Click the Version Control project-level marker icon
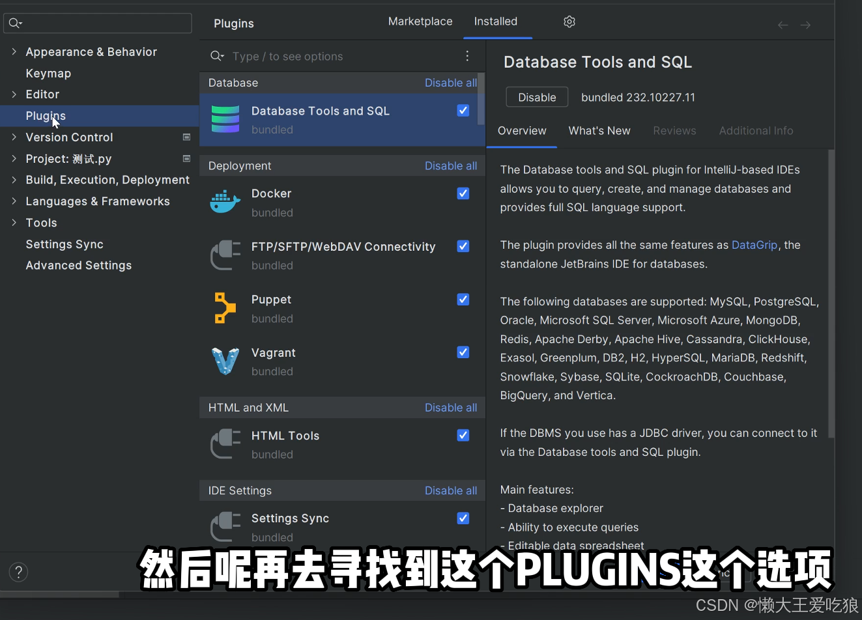This screenshot has height=620, width=862. (x=186, y=137)
